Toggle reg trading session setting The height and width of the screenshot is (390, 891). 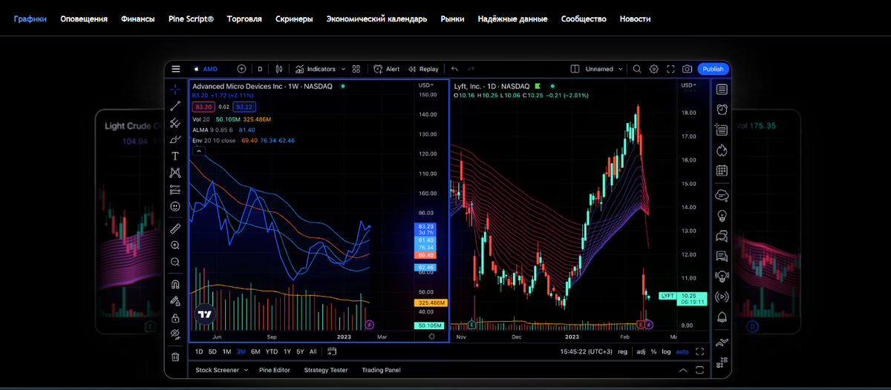pyautogui.click(x=622, y=351)
